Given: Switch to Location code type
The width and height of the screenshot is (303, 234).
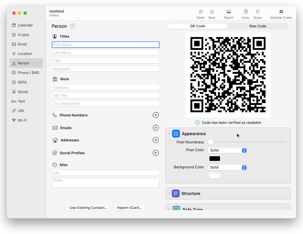Looking at the screenshot, I should 26,54.
